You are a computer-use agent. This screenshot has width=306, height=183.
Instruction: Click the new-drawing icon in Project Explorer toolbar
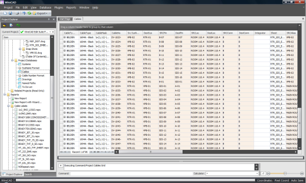(x=11, y=25)
